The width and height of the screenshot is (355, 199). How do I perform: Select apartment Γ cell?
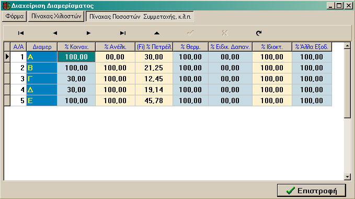[x=42, y=79]
